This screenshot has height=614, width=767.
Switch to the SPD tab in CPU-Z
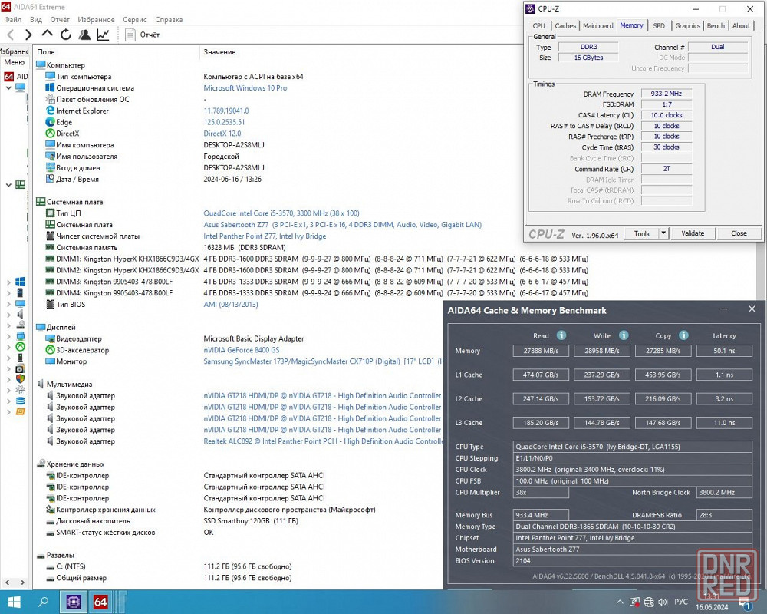click(659, 25)
